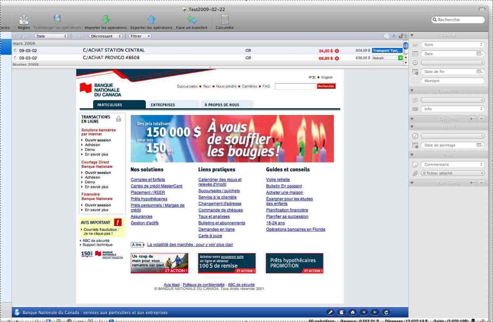
Task: Click the red status icon on PROVIGO #8608 row
Action: click(x=337, y=58)
